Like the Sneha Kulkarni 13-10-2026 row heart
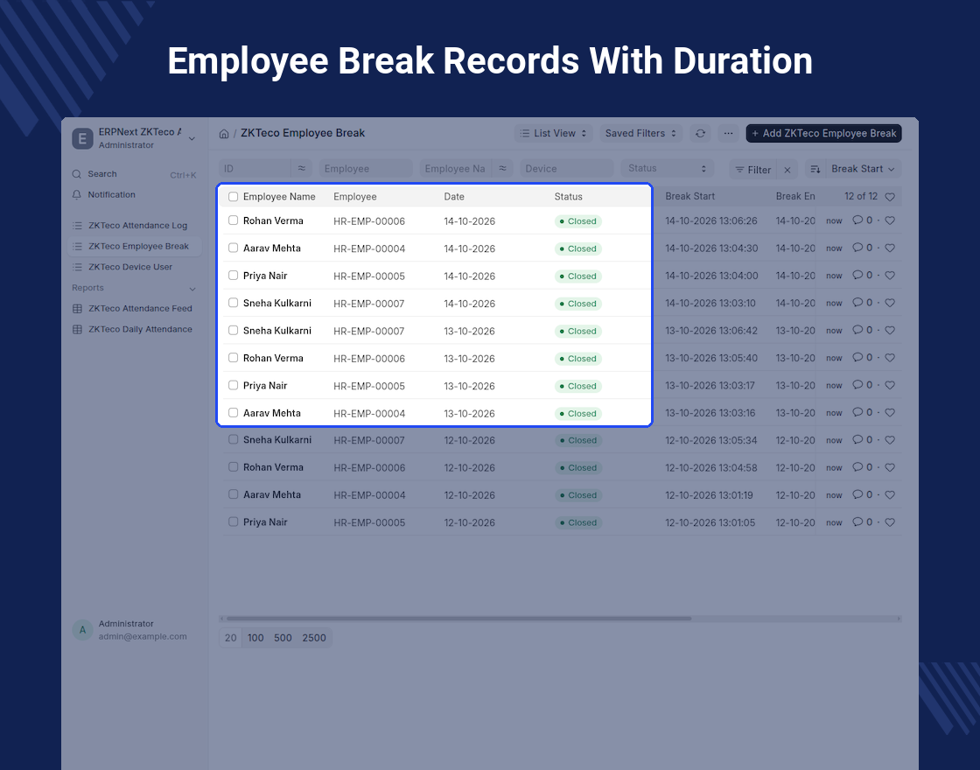Screen dimensions: 980x770 890,331
